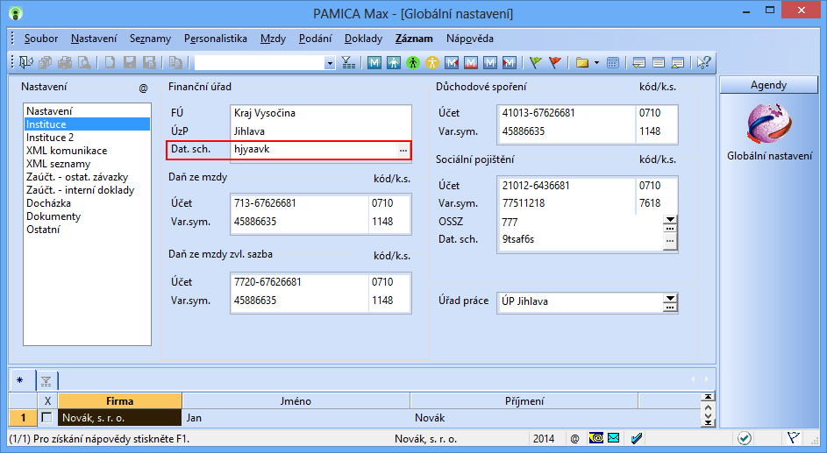This screenshot has height=453, width=827.
Task: Tick the X checkbox for Novák row
Action: pyautogui.click(x=47, y=417)
